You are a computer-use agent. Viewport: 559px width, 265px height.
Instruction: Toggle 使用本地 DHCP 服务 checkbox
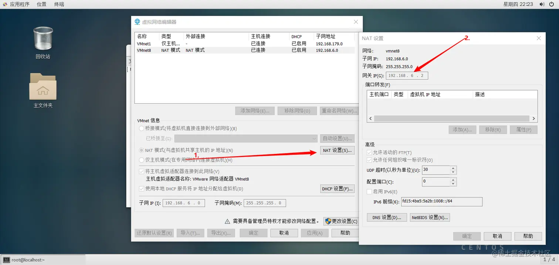point(142,188)
